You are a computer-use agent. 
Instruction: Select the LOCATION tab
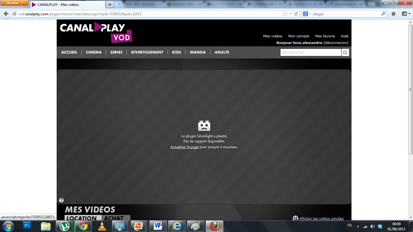(83, 218)
